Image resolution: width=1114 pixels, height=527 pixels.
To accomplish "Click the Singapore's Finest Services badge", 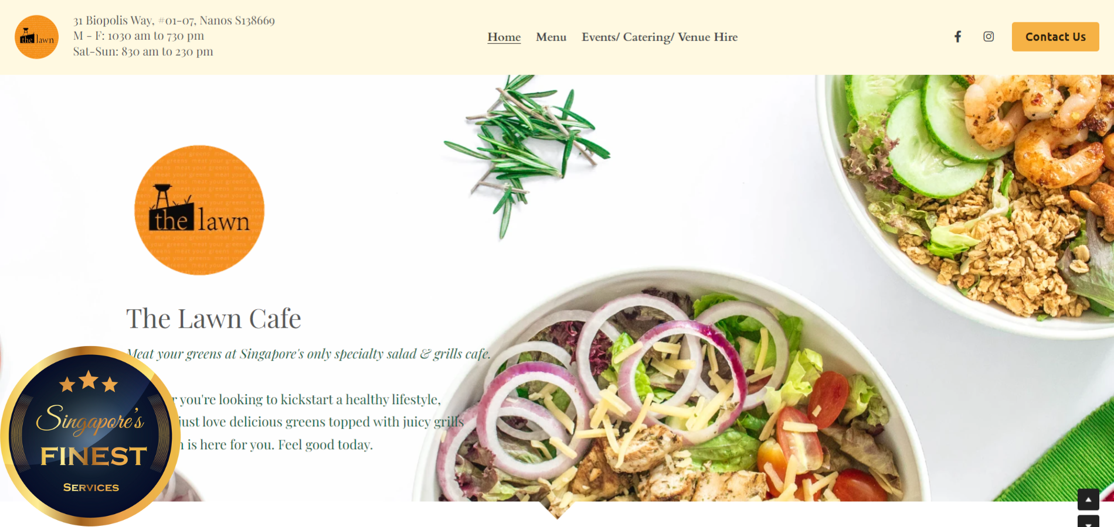I will pos(90,436).
